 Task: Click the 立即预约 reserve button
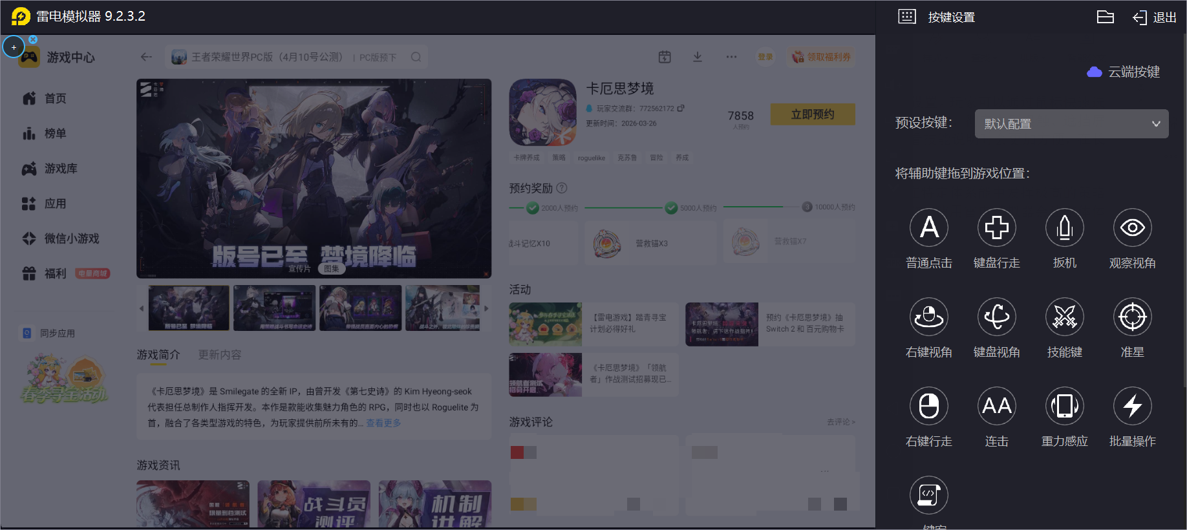[813, 114]
